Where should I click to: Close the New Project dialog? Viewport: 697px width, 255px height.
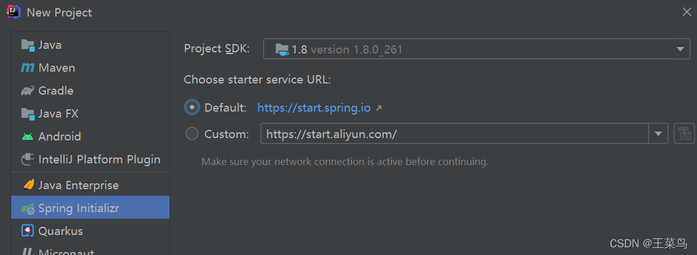686,12
